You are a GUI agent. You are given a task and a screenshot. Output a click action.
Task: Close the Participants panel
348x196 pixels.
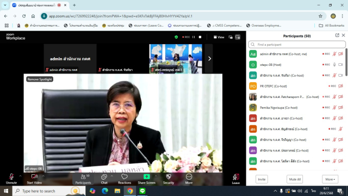point(343,35)
